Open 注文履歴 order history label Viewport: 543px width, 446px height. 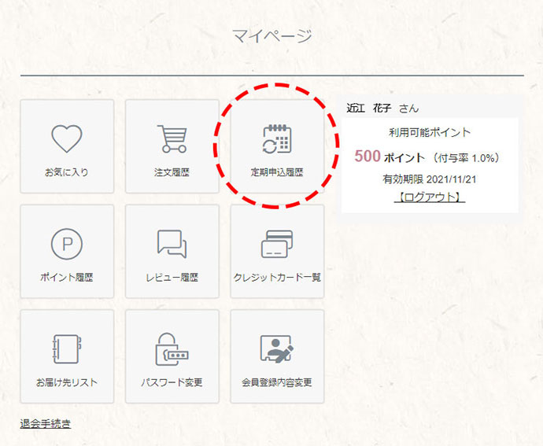[172, 171]
